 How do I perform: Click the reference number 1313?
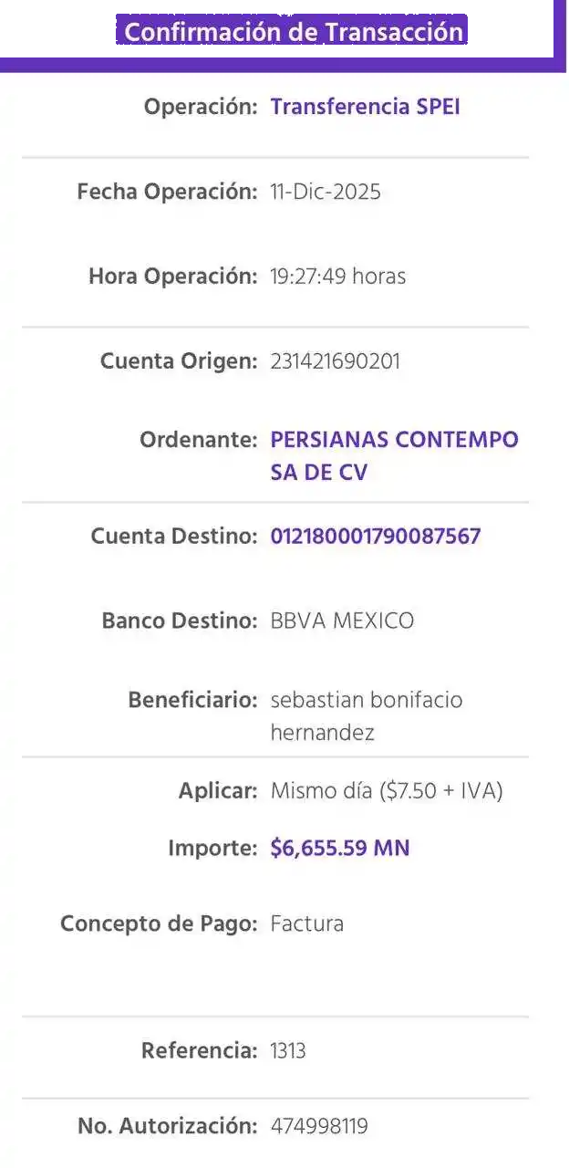tap(288, 1051)
